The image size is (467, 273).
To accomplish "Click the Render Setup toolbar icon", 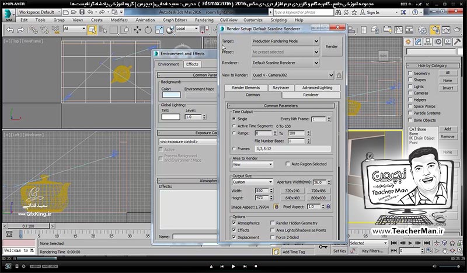I will click(x=435, y=30).
